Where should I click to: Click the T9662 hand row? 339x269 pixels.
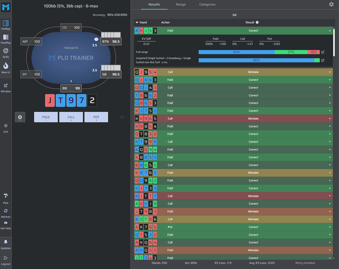click(x=233, y=95)
